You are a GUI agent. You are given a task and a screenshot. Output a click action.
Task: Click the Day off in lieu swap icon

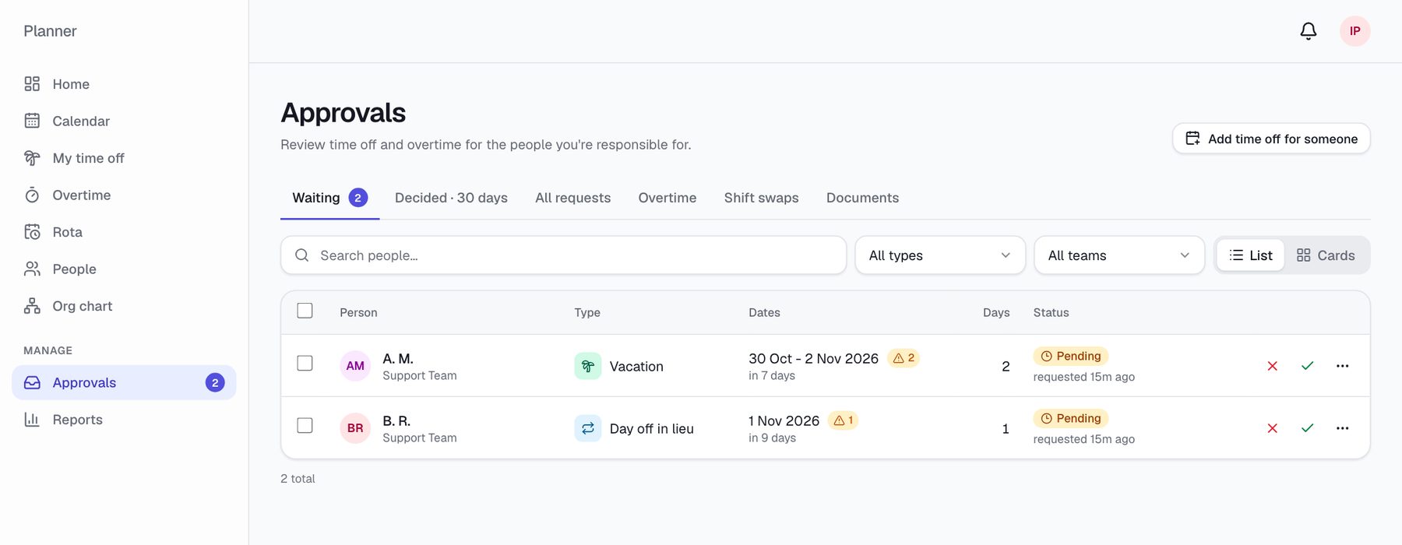pos(588,428)
